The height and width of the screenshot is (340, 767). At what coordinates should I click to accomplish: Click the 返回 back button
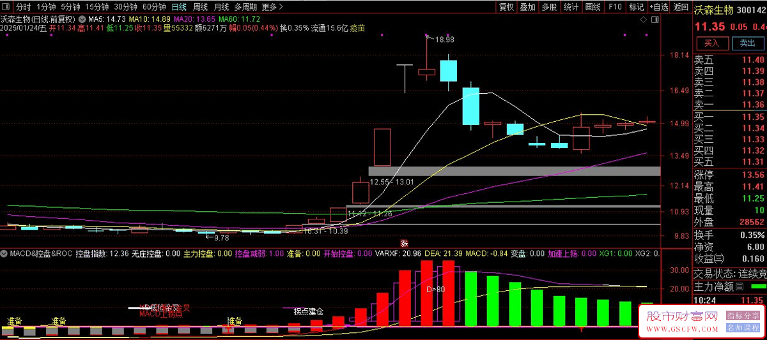(x=681, y=7)
